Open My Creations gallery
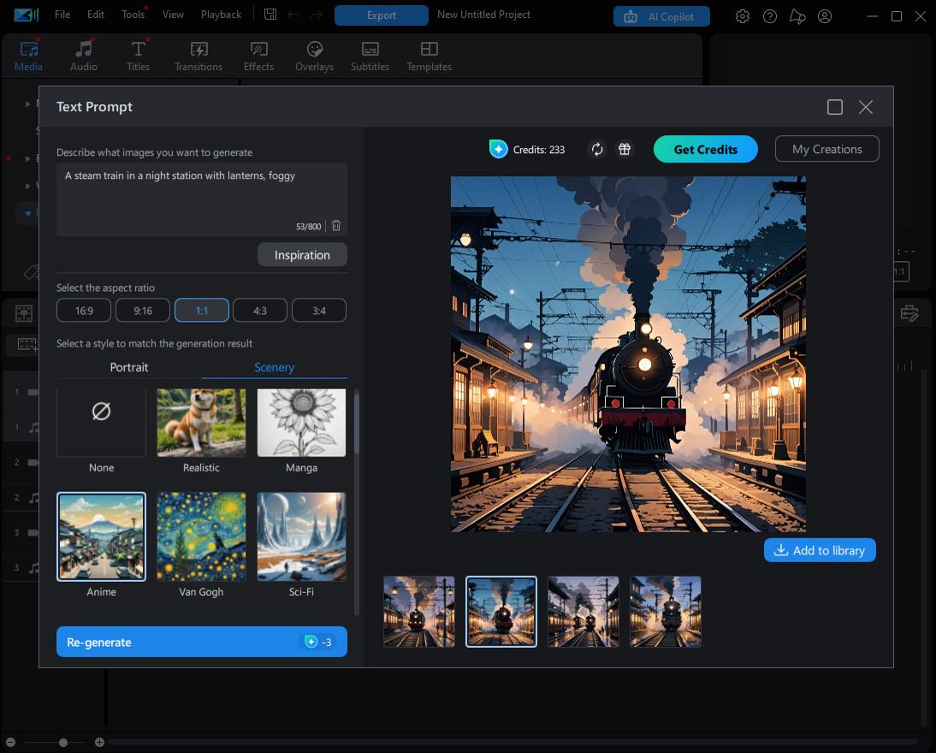Image resolution: width=936 pixels, height=753 pixels. click(826, 149)
